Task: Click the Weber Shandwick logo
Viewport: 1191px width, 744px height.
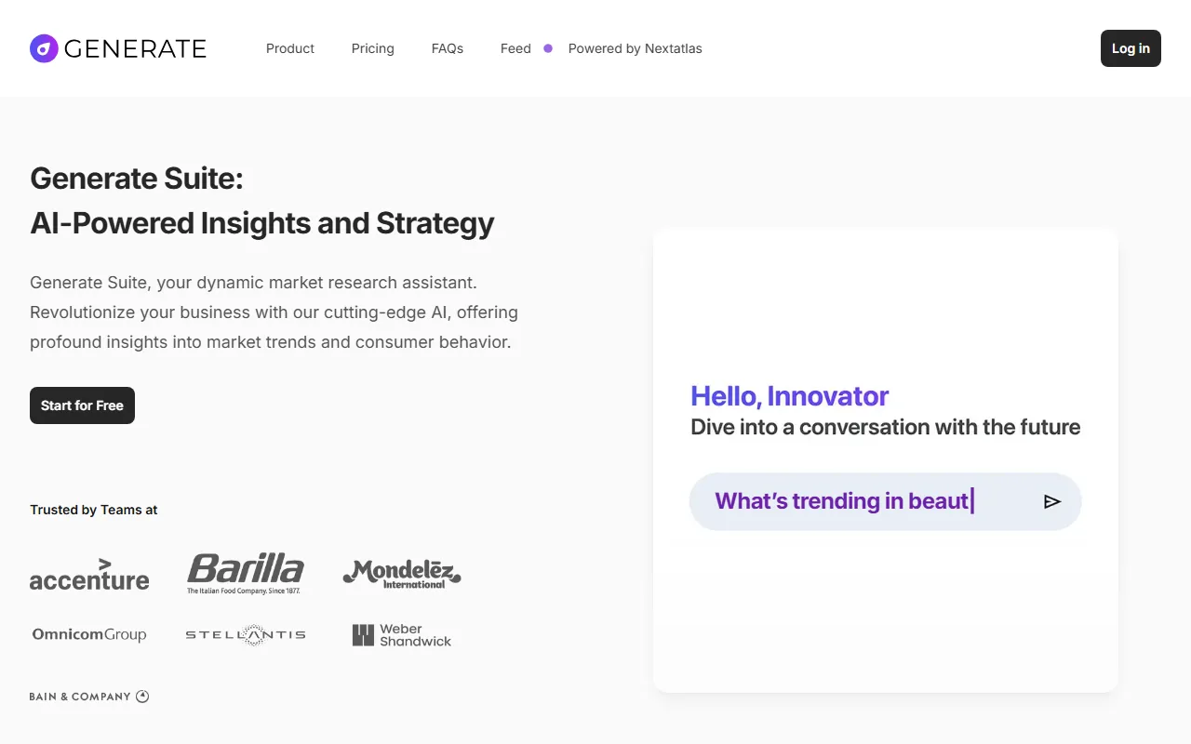Action: pos(401,634)
